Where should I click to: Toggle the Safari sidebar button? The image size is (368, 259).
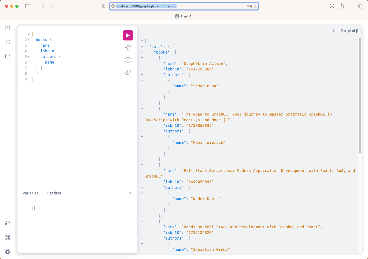[x=28, y=6]
